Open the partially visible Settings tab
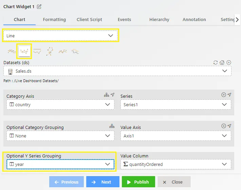Screen dimensions: 241x190 tap(227, 19)
